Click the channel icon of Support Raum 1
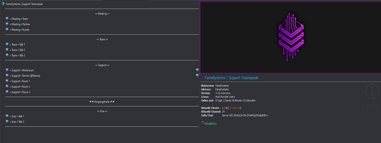The height and width of the screenshot is (143, 381). [7, 81]
